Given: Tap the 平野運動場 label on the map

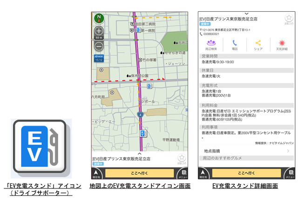Looking at the screenshot, I should coord(171,140).
